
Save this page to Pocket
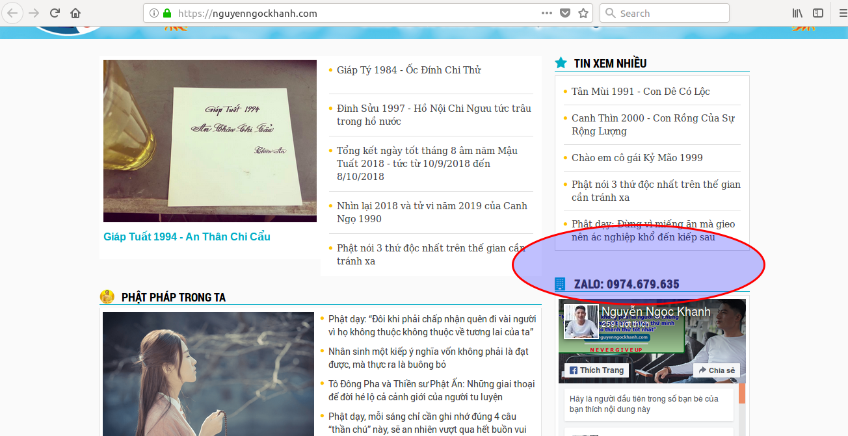click(x=566, y=13)
